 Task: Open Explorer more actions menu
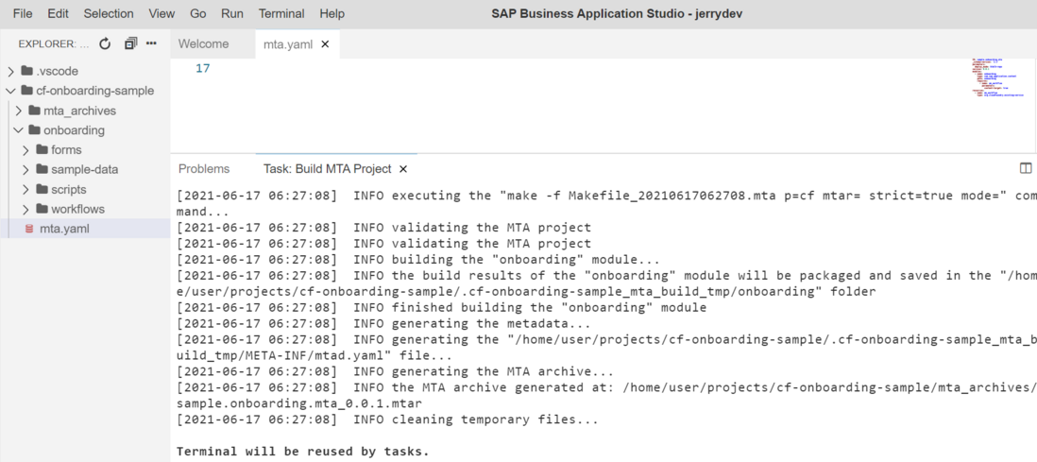(151, 43)
